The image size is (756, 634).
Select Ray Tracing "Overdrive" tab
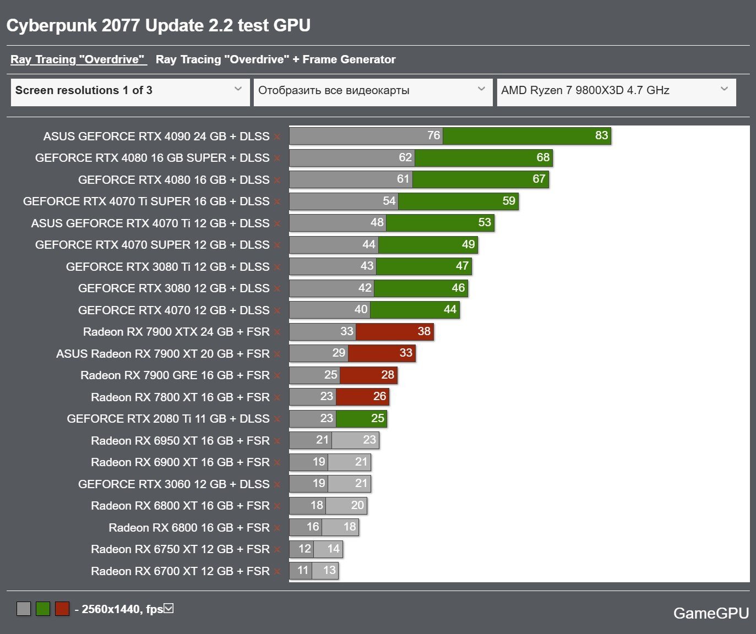(x=78, y=59)
